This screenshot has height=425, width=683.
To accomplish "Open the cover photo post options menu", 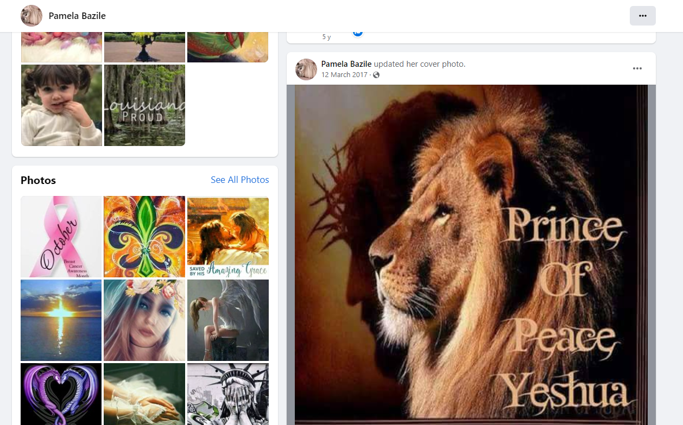I will pyautogui.click(x=637, y=68).
